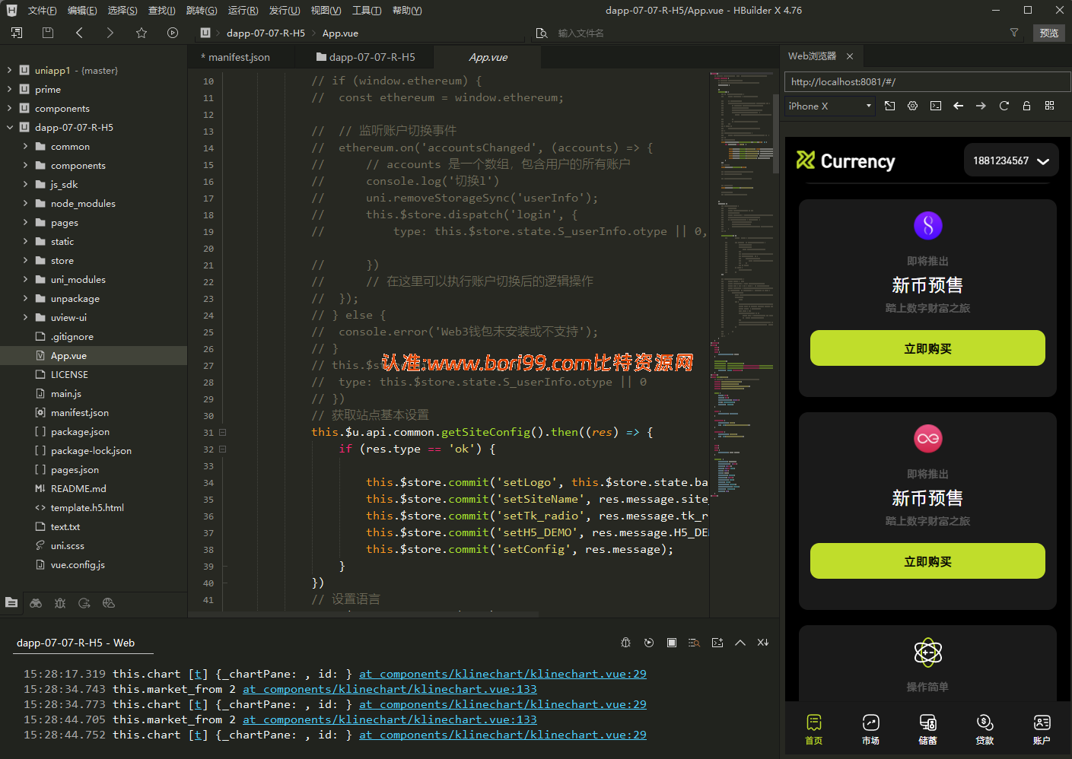
Task: Open the 贷款 tab in the app preview
Action: pyautogui.click(x=985, y=729)
